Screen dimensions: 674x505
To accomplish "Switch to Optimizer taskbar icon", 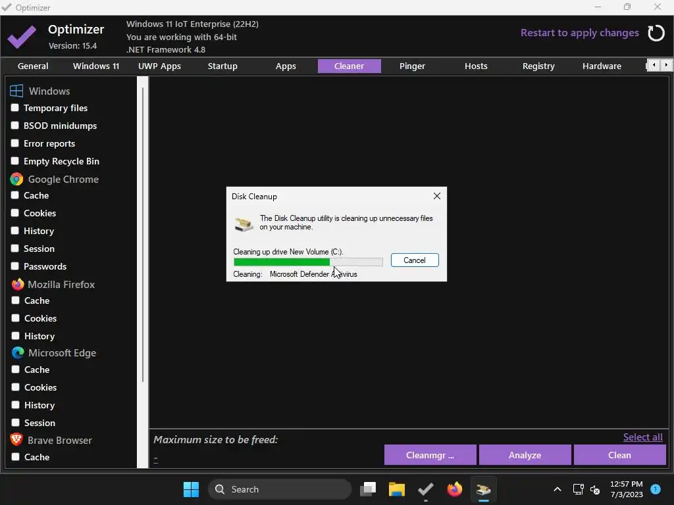I will click(426, 489).
